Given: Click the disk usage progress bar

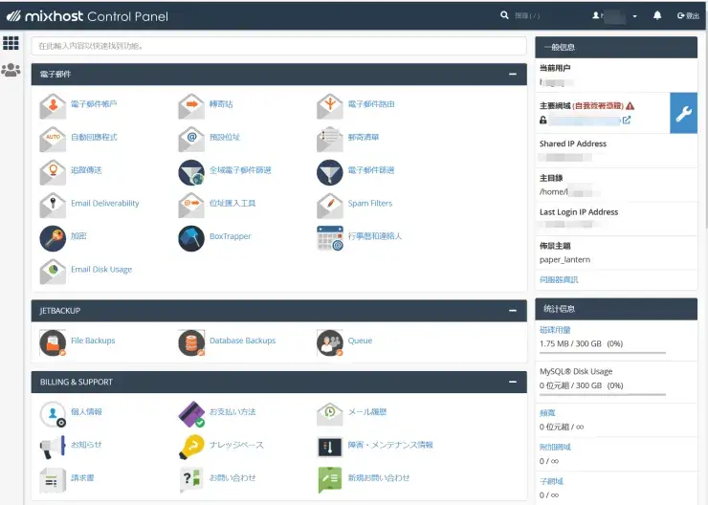Looking at the screenshot, I should pyautogui.click(x=603, y=353).
